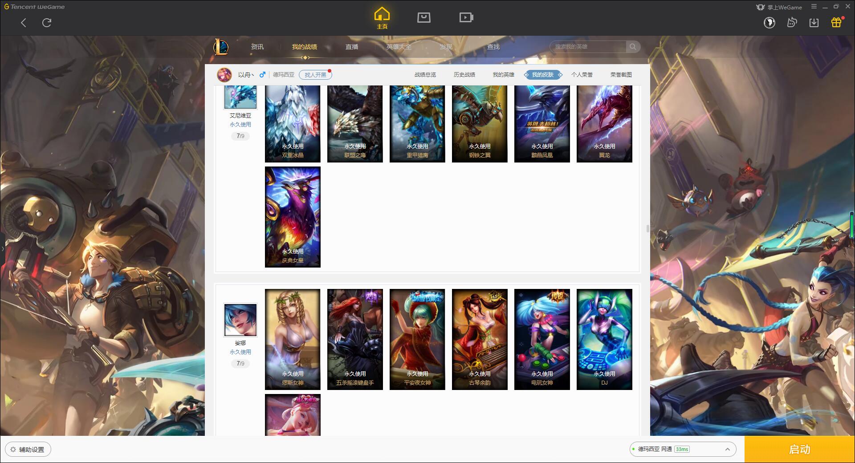855x463 pixels.
Task: Switch to 个人荣誉 sub-tab
Action: (x=582, y=75)
